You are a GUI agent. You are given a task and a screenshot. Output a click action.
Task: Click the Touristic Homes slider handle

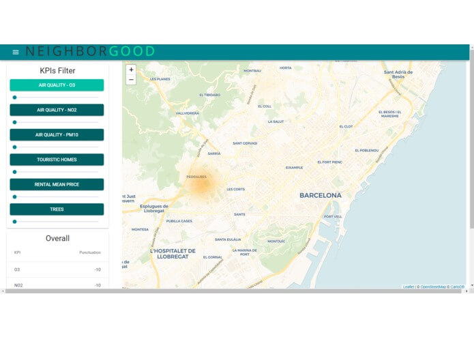14,172
